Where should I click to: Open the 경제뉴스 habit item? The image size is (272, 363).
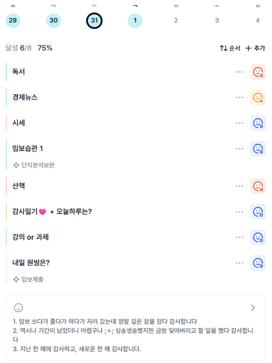click(25, 98)
